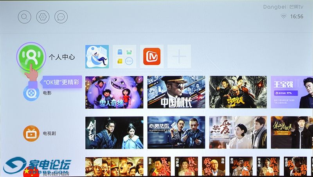
Task: Open the 周冬雨 character poster
Action: (x=268, y=166)
